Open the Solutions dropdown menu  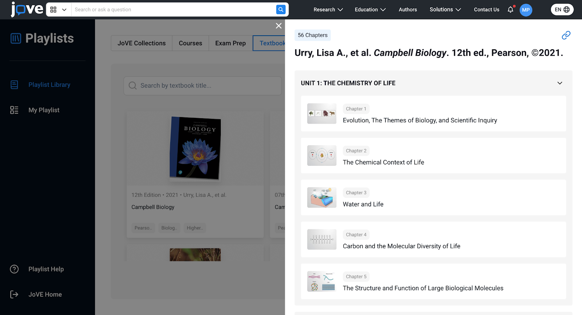(445, 10)
